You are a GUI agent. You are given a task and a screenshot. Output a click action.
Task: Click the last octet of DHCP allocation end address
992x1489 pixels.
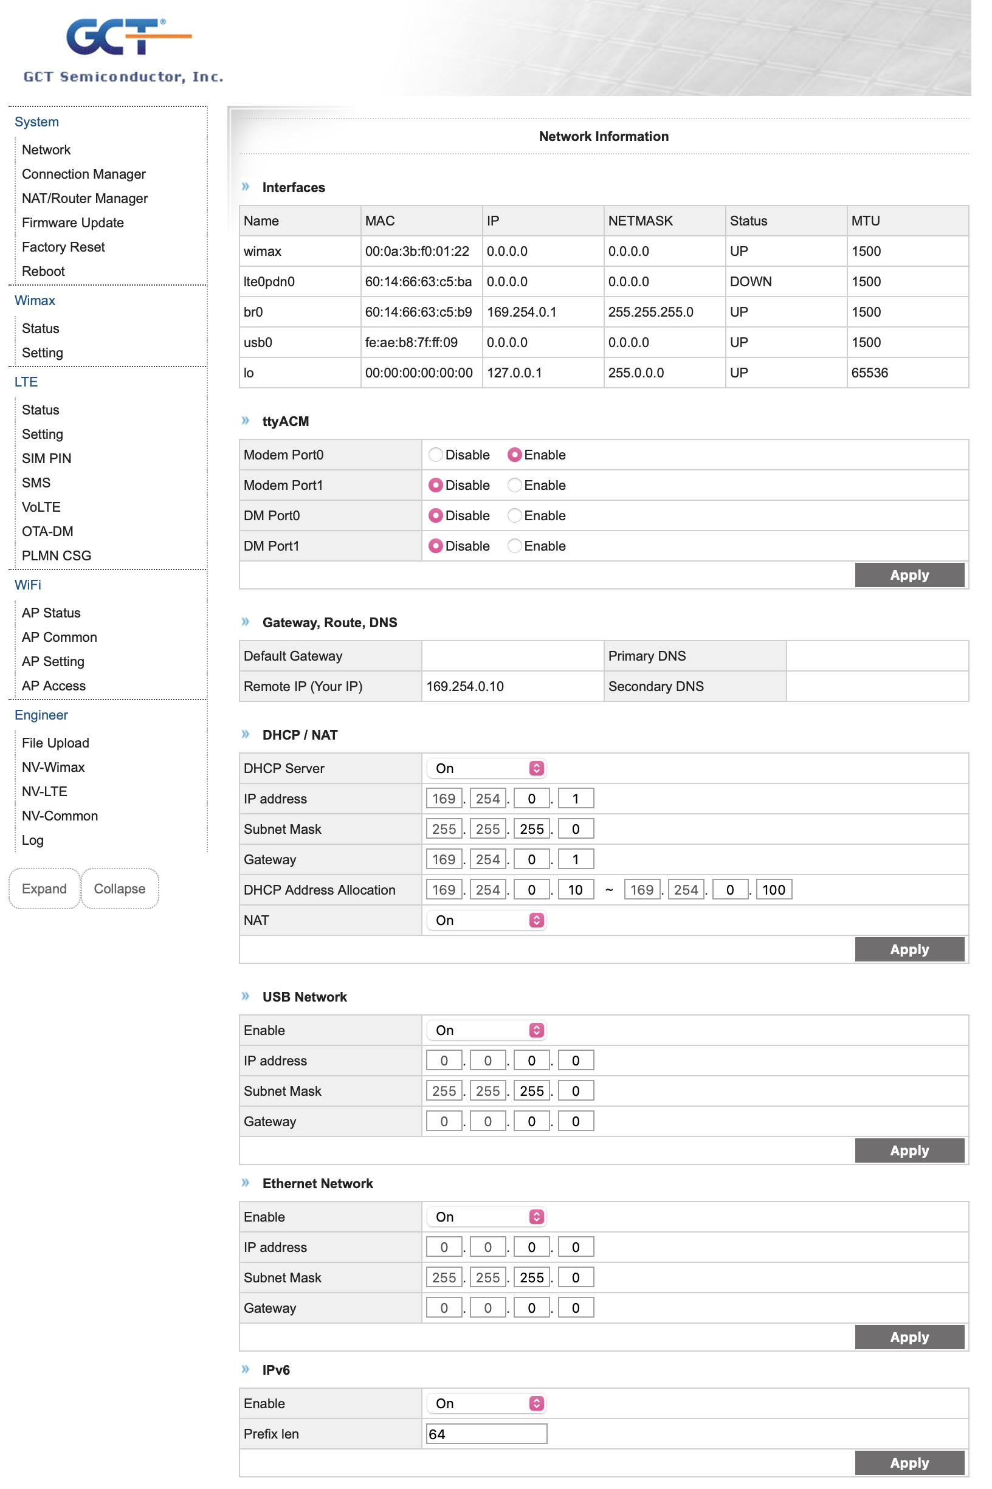(773, 890)
